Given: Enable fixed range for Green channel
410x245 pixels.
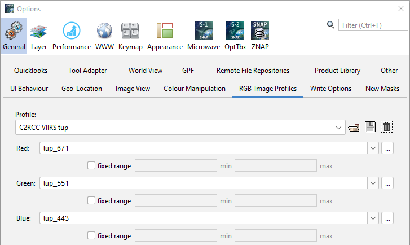Looking at the screenshot, I should pos(91,200).
